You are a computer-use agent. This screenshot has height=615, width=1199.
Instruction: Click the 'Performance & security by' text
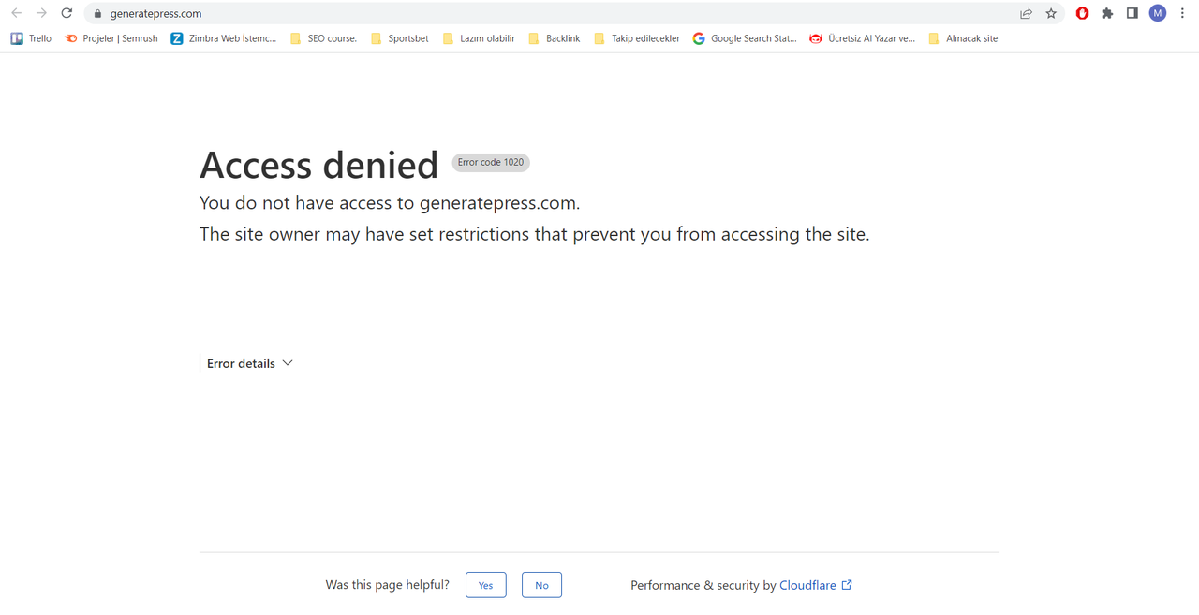(x=703, y=585)
